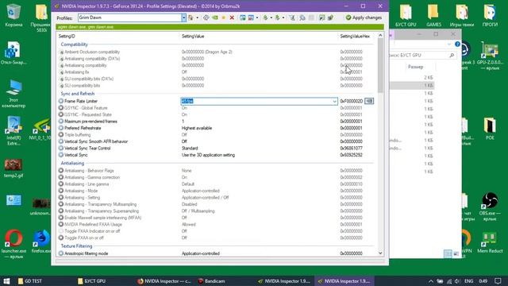
Task: Click the scrollbar down arrow in settings list
Action: click(380, 253)
